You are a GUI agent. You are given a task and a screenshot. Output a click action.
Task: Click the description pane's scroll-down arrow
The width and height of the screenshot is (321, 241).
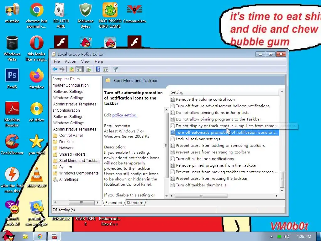click(166, 196)
